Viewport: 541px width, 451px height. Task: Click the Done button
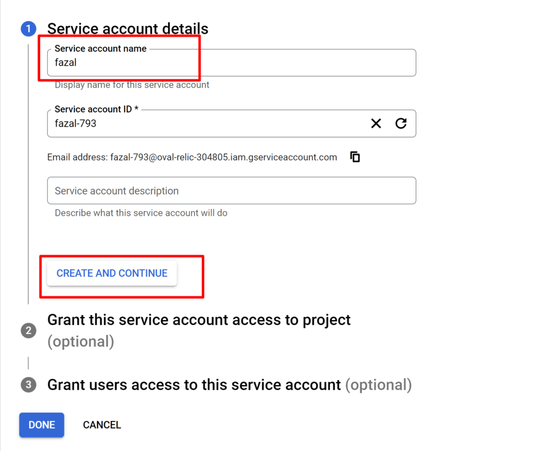point(42,425)
